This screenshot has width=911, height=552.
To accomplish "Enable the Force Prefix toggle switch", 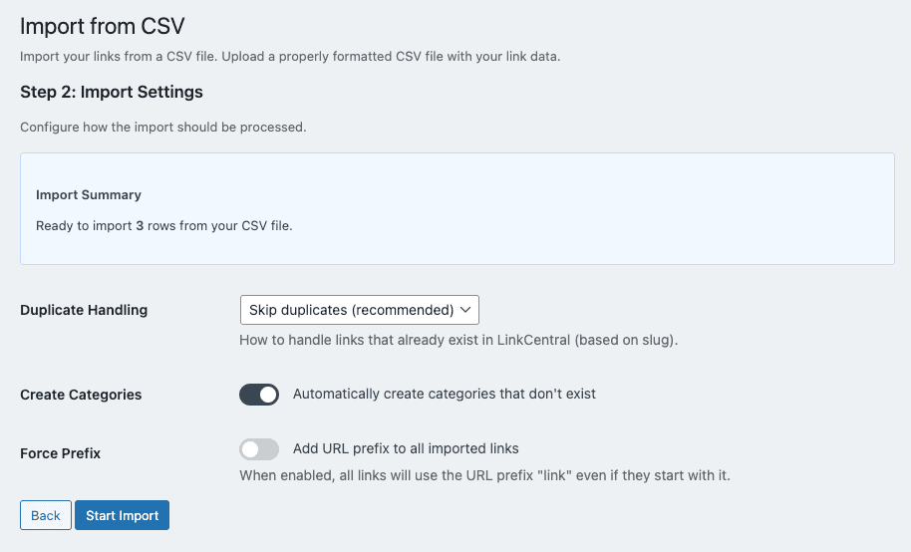I will coord(259,449).
